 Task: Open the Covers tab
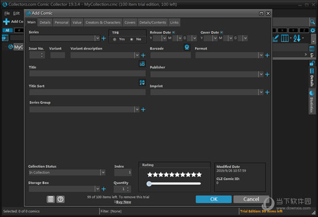pos(130,23)
